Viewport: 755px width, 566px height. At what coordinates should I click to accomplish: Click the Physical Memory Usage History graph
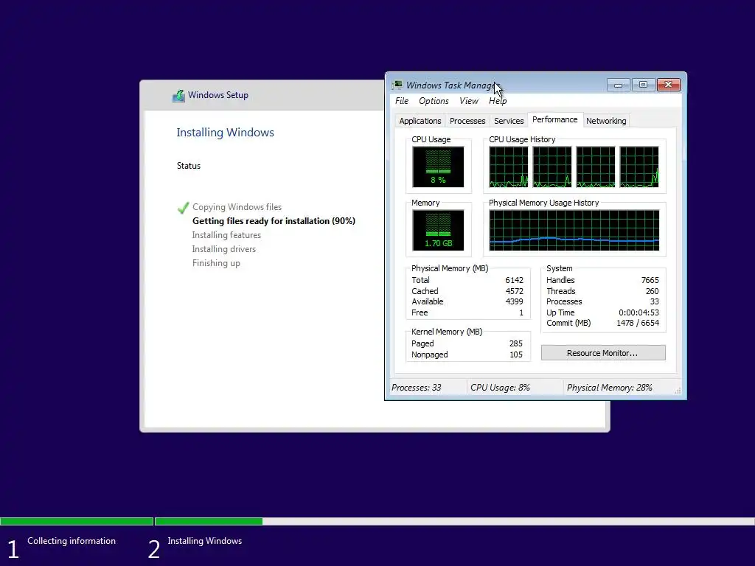coord(574,231)
